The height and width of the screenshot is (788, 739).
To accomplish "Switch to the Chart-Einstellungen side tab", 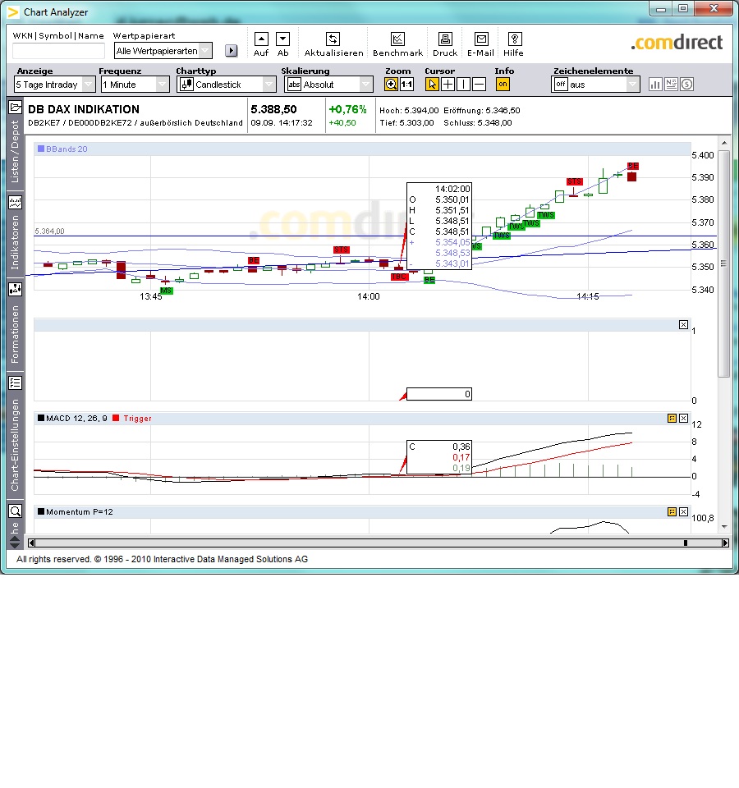I will (15, 445).
